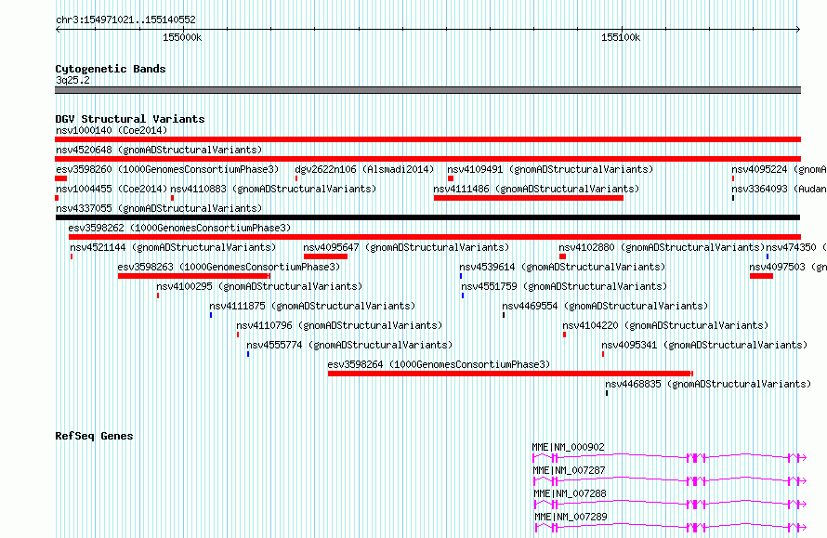
Task: Click the nsv4521144 gnomAD variant label
Action: 173,247
